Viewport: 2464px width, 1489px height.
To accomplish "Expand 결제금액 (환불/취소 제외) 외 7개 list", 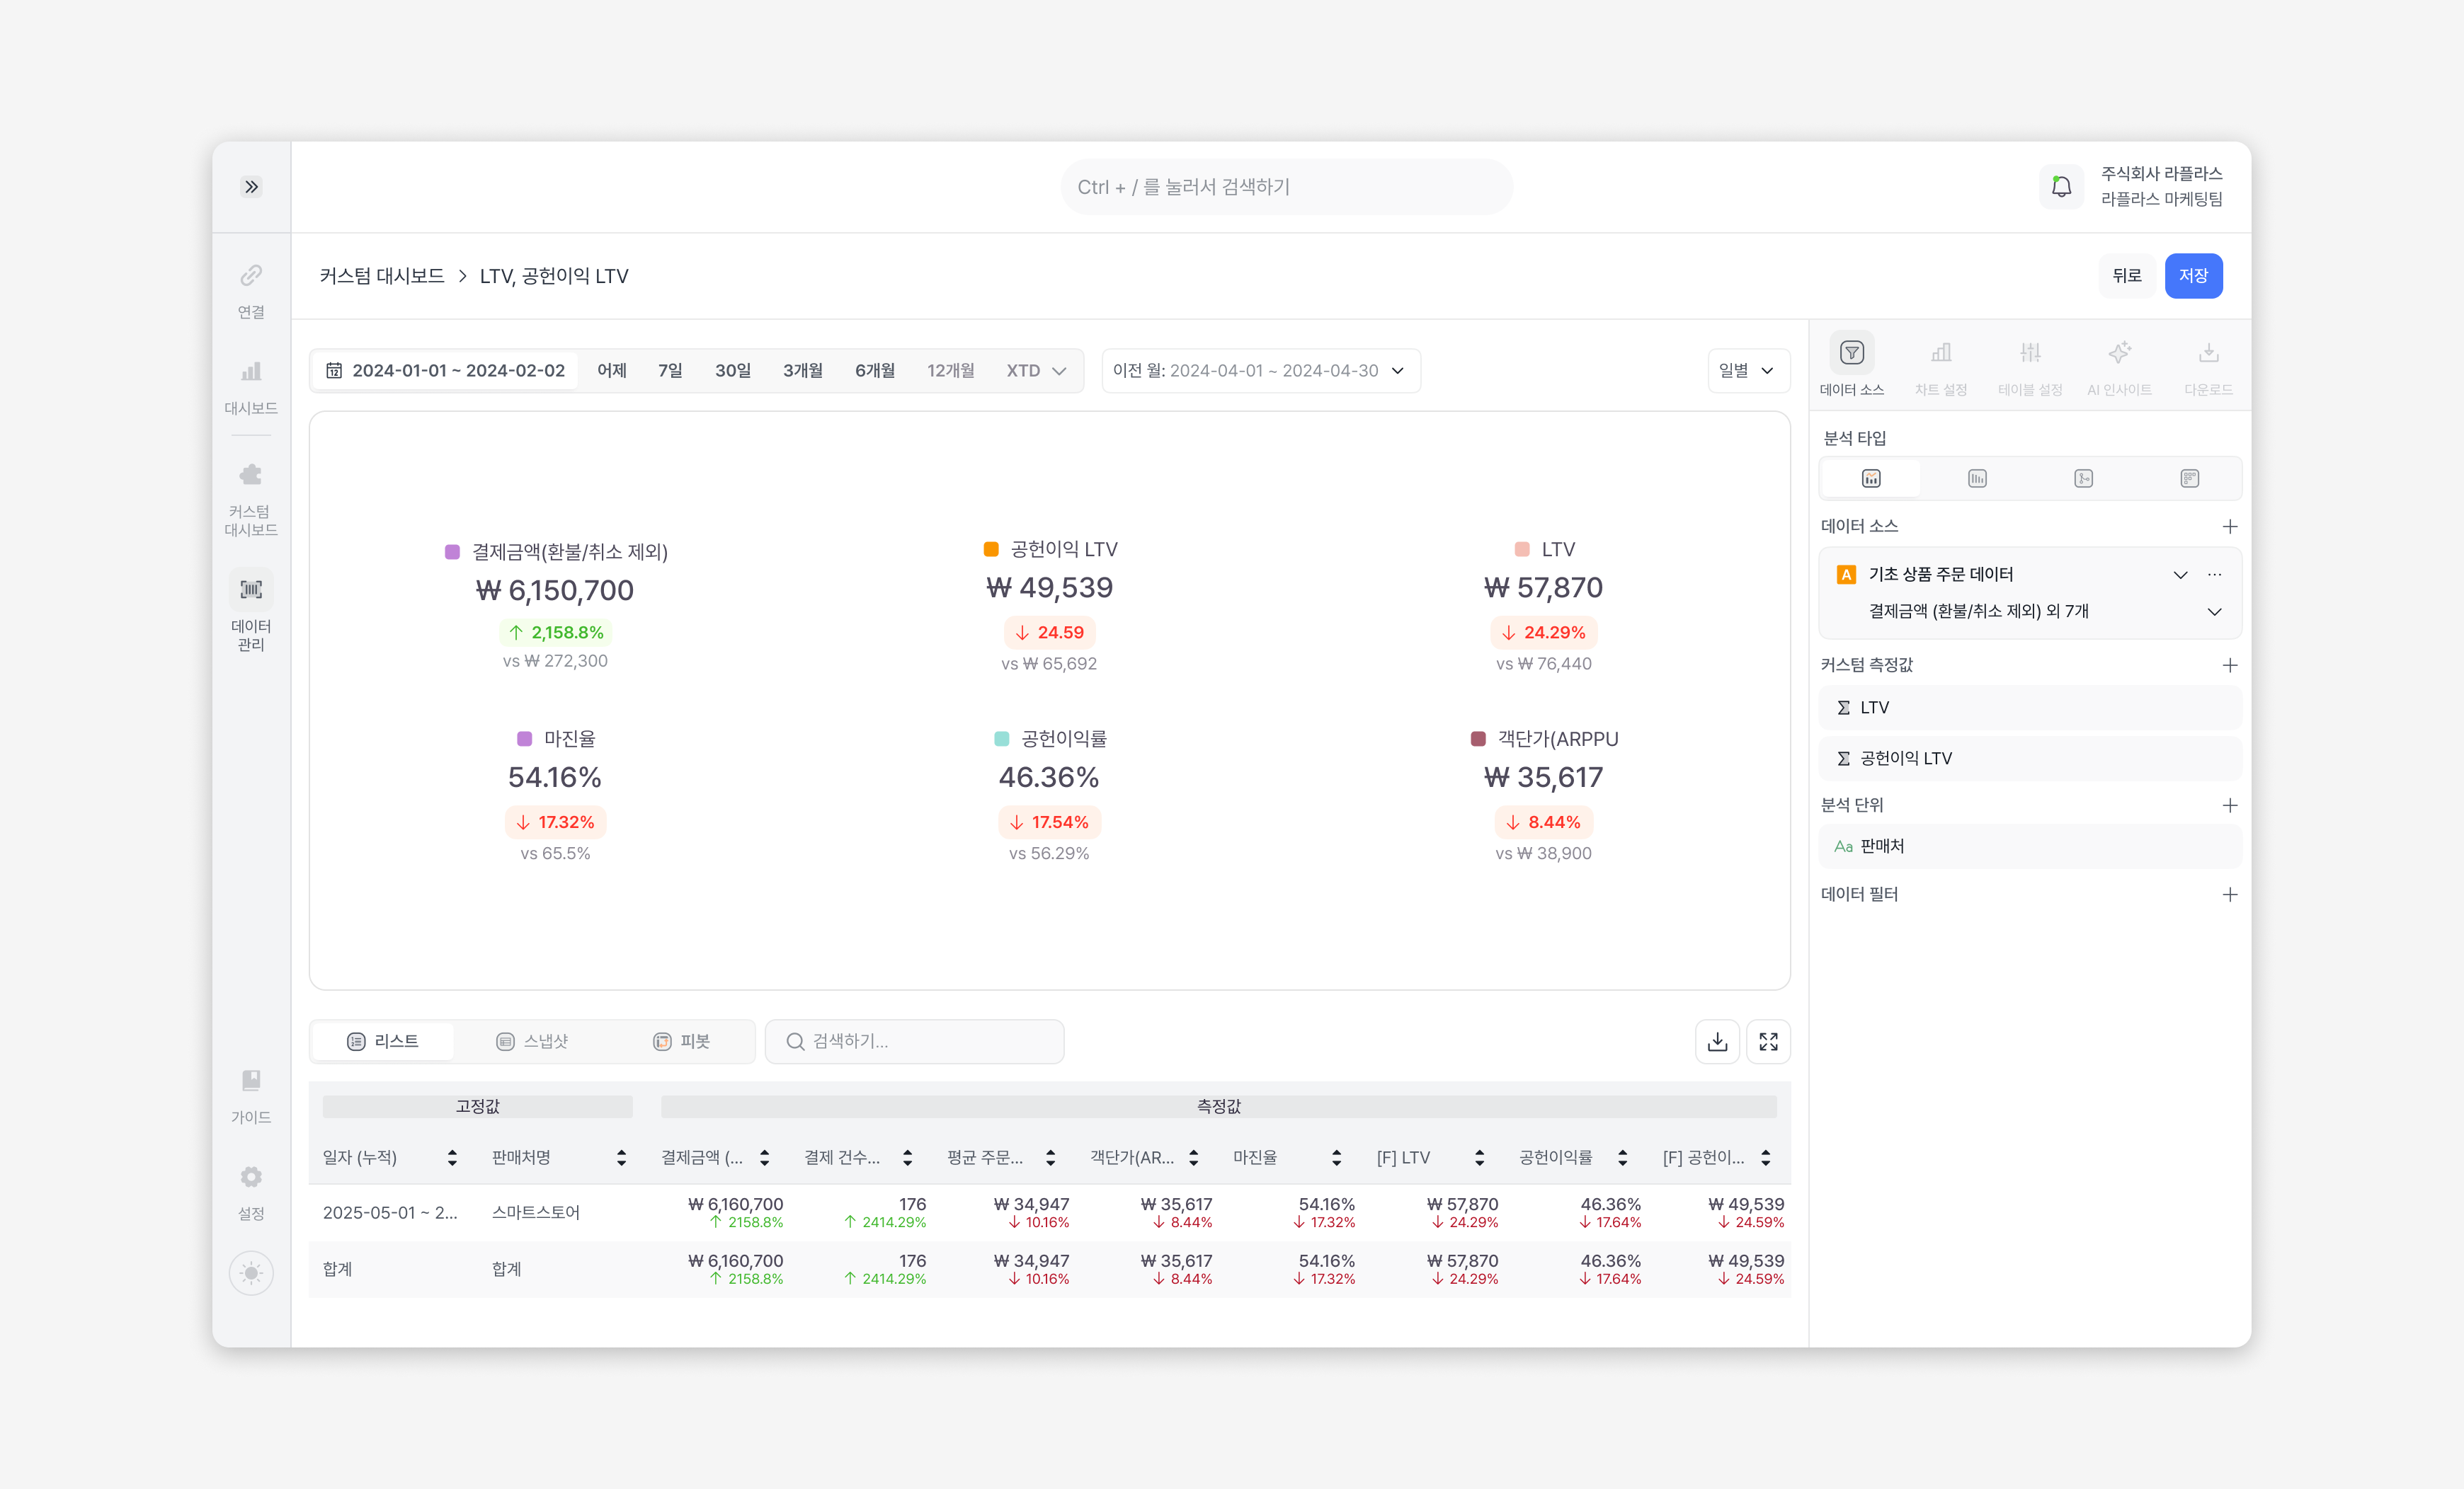I will point(2214,611).
